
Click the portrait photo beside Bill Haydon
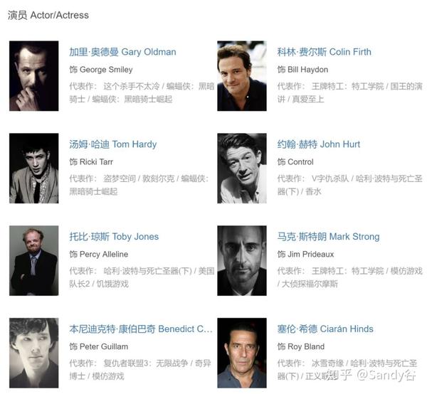click(242, 76)
